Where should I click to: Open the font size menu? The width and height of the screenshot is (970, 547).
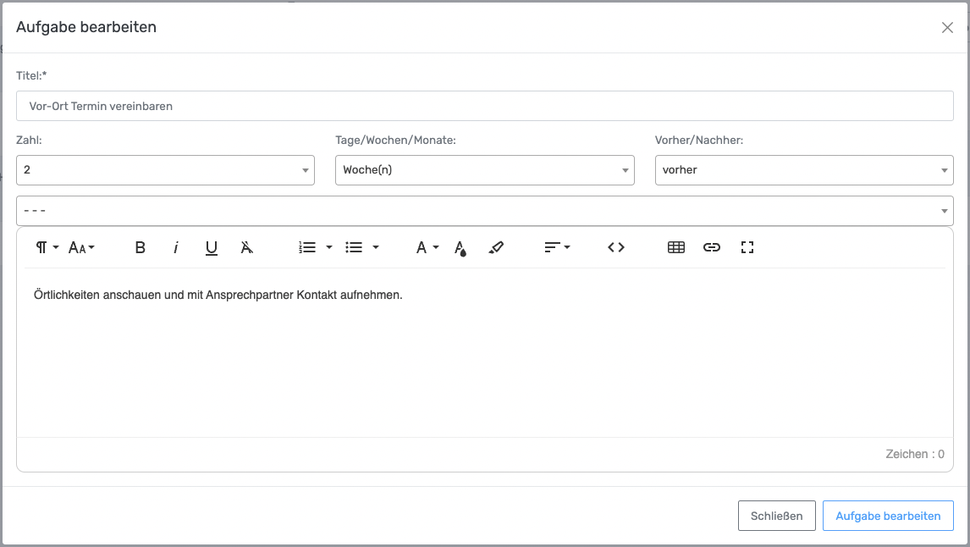pyautogui.click(x=81, y=247)
